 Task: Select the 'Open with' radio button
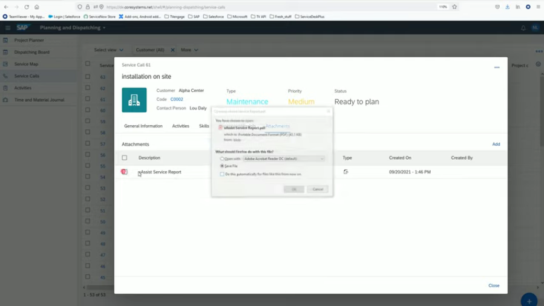tap(222, 158)
